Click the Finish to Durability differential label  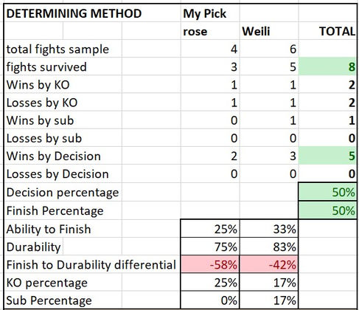pyautogui.click(x=91, y=264)
